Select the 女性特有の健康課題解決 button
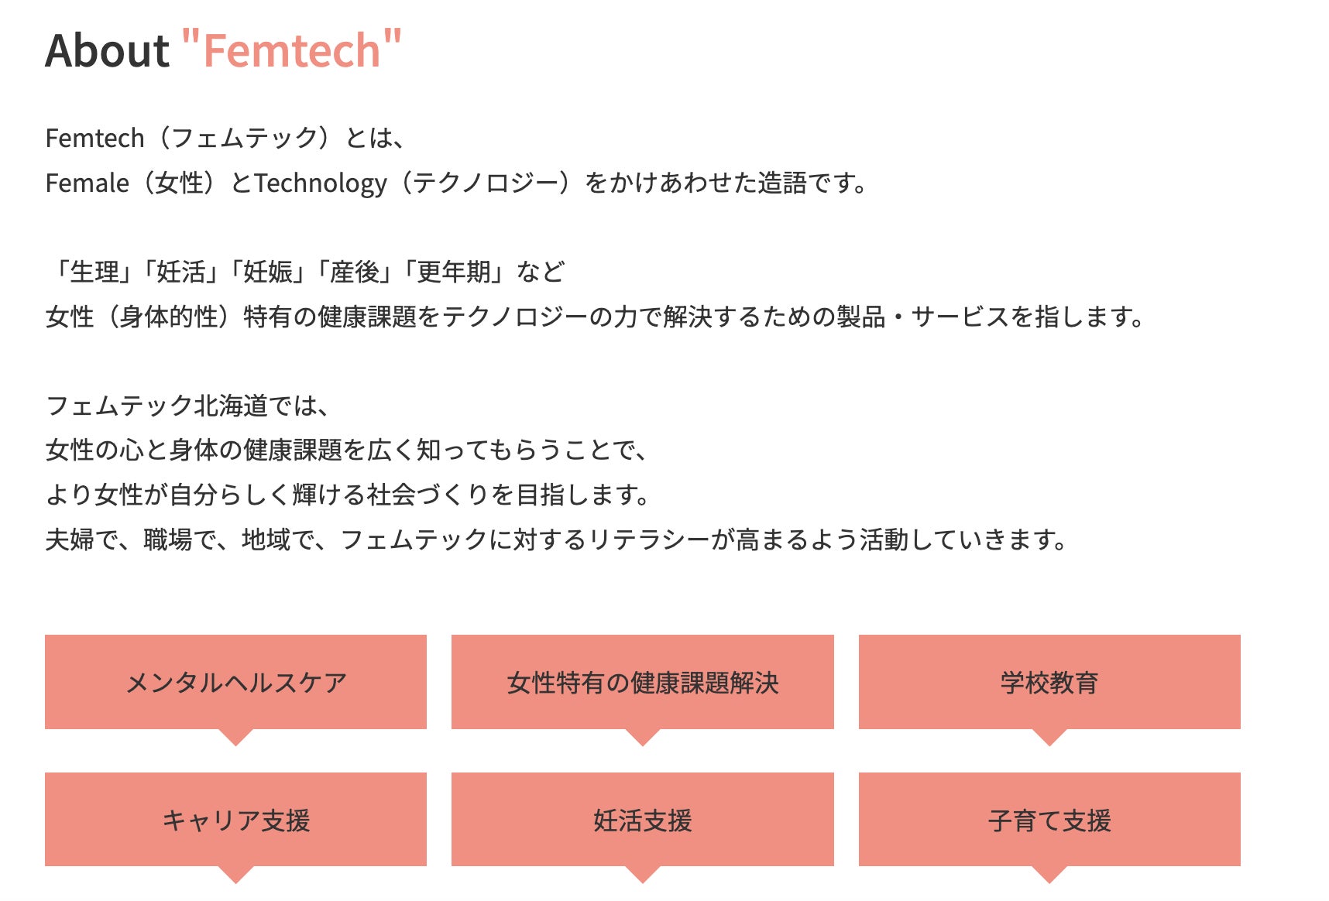1329x901 pixels. point(642,682)
